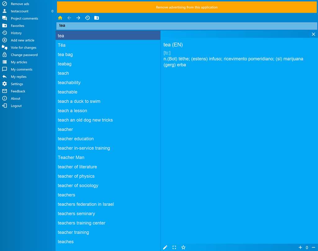
Task: Select 'teach' entry
Action: pos(108,73)
